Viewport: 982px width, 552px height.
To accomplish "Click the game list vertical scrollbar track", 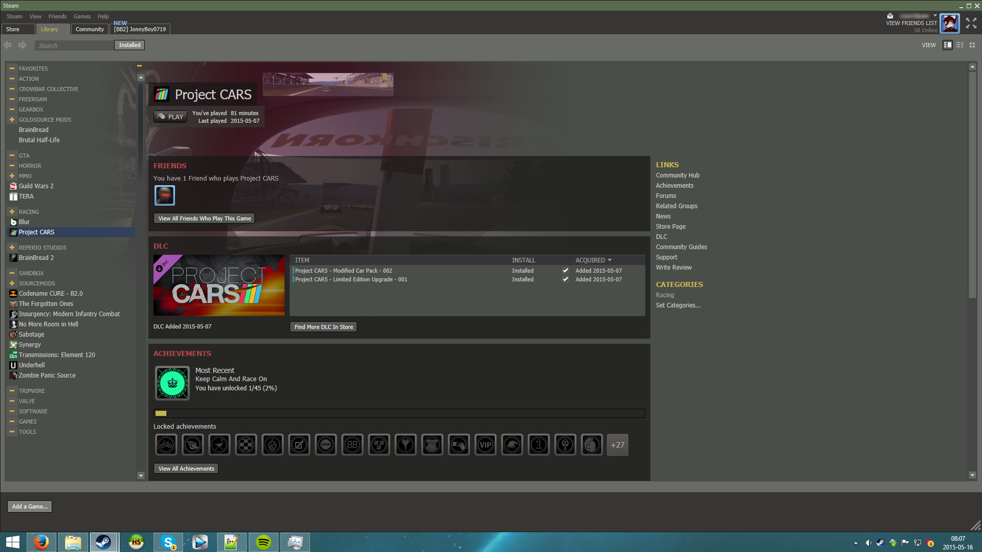I will [x=141, y=276].
